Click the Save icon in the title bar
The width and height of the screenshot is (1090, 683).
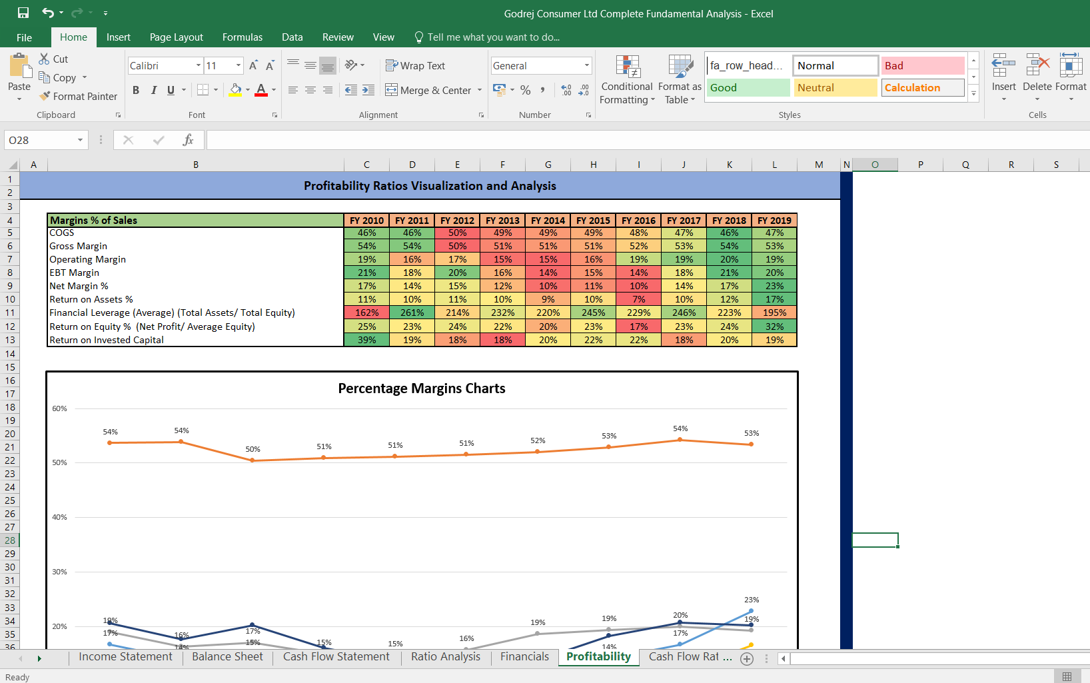pos(23,13)
